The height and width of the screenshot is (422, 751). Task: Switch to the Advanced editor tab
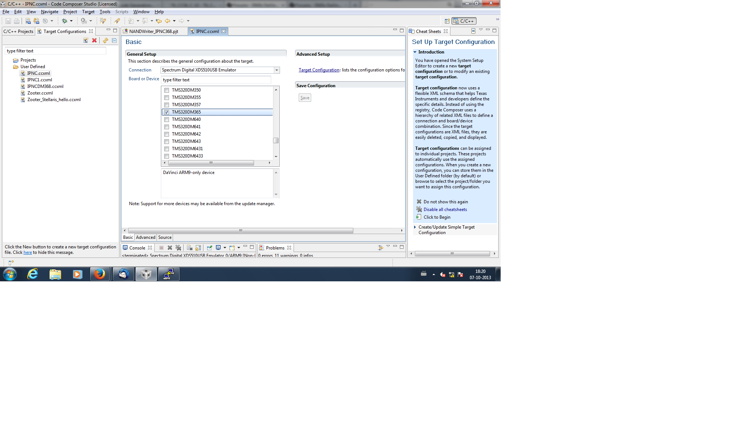pos(146,237)
